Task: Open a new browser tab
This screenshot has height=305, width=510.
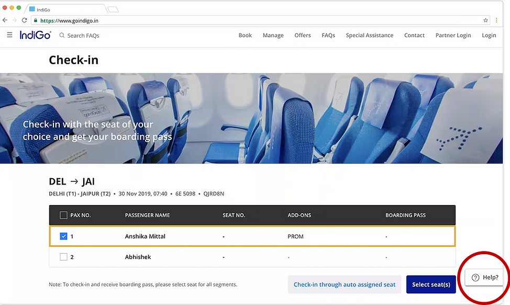Action: [x=113, y=9]
